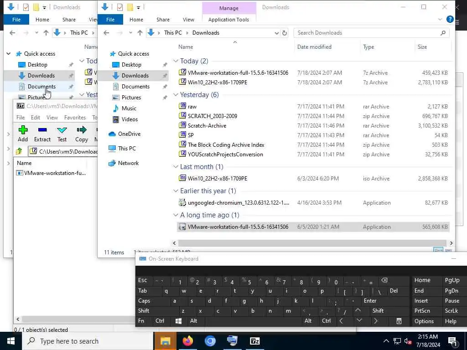
Task: Toggle left Shift on On-Screen Keyboard
Action: tap(144, 311)
